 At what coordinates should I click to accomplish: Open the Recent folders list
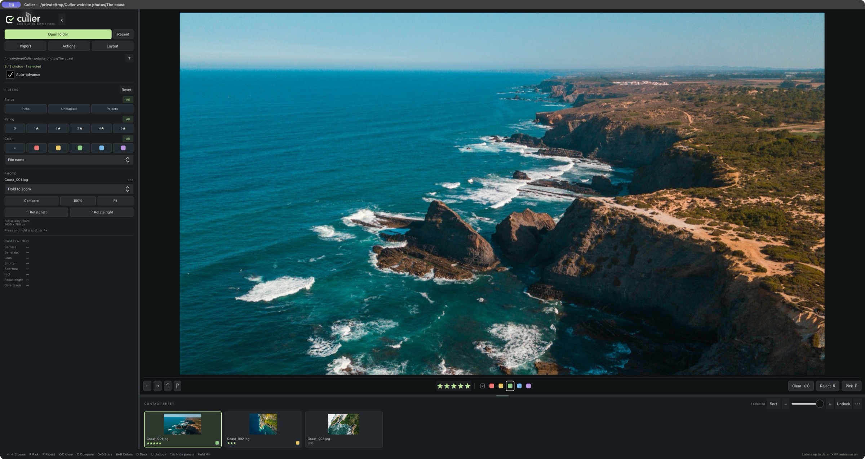pyautogui.click(x=123, y=34)
